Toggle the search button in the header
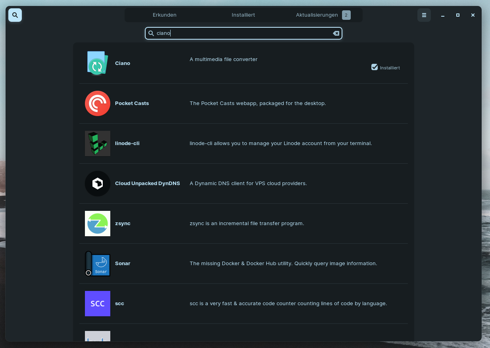The width and height of the screenshot is (490, 348). pyautogui.click(x=15, y=15)
